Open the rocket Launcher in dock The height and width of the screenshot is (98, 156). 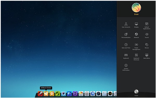tap(40, 94)
